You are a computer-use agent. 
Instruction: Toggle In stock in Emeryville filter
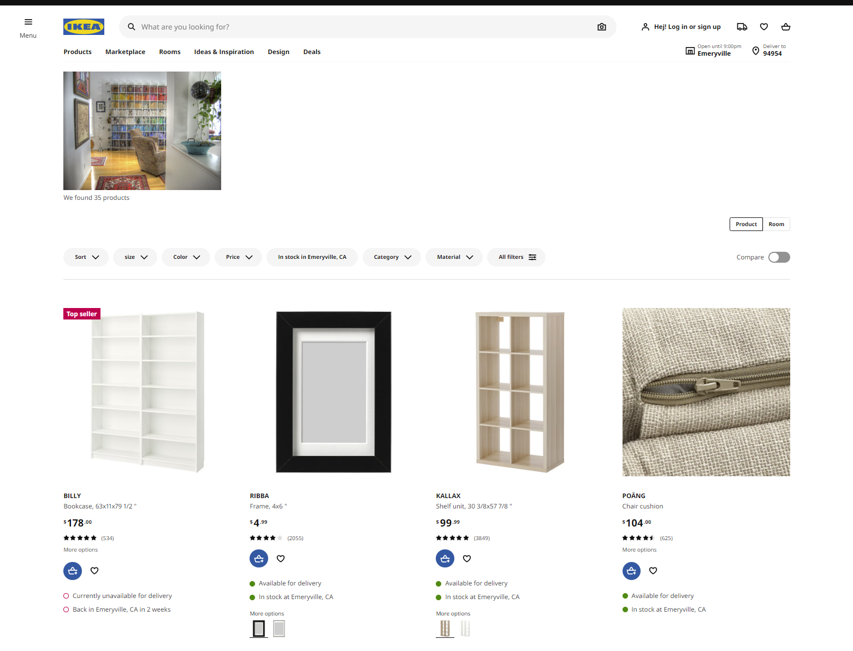coord(312,257)
